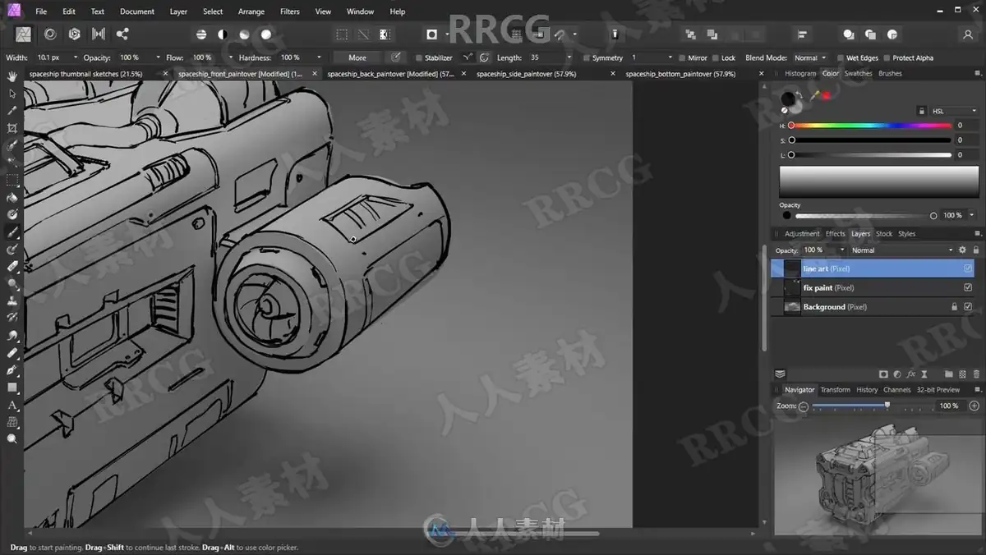This screenshot has width=986, height=555.
Task: Delete layer using trash icon
Action: (975, 374)
